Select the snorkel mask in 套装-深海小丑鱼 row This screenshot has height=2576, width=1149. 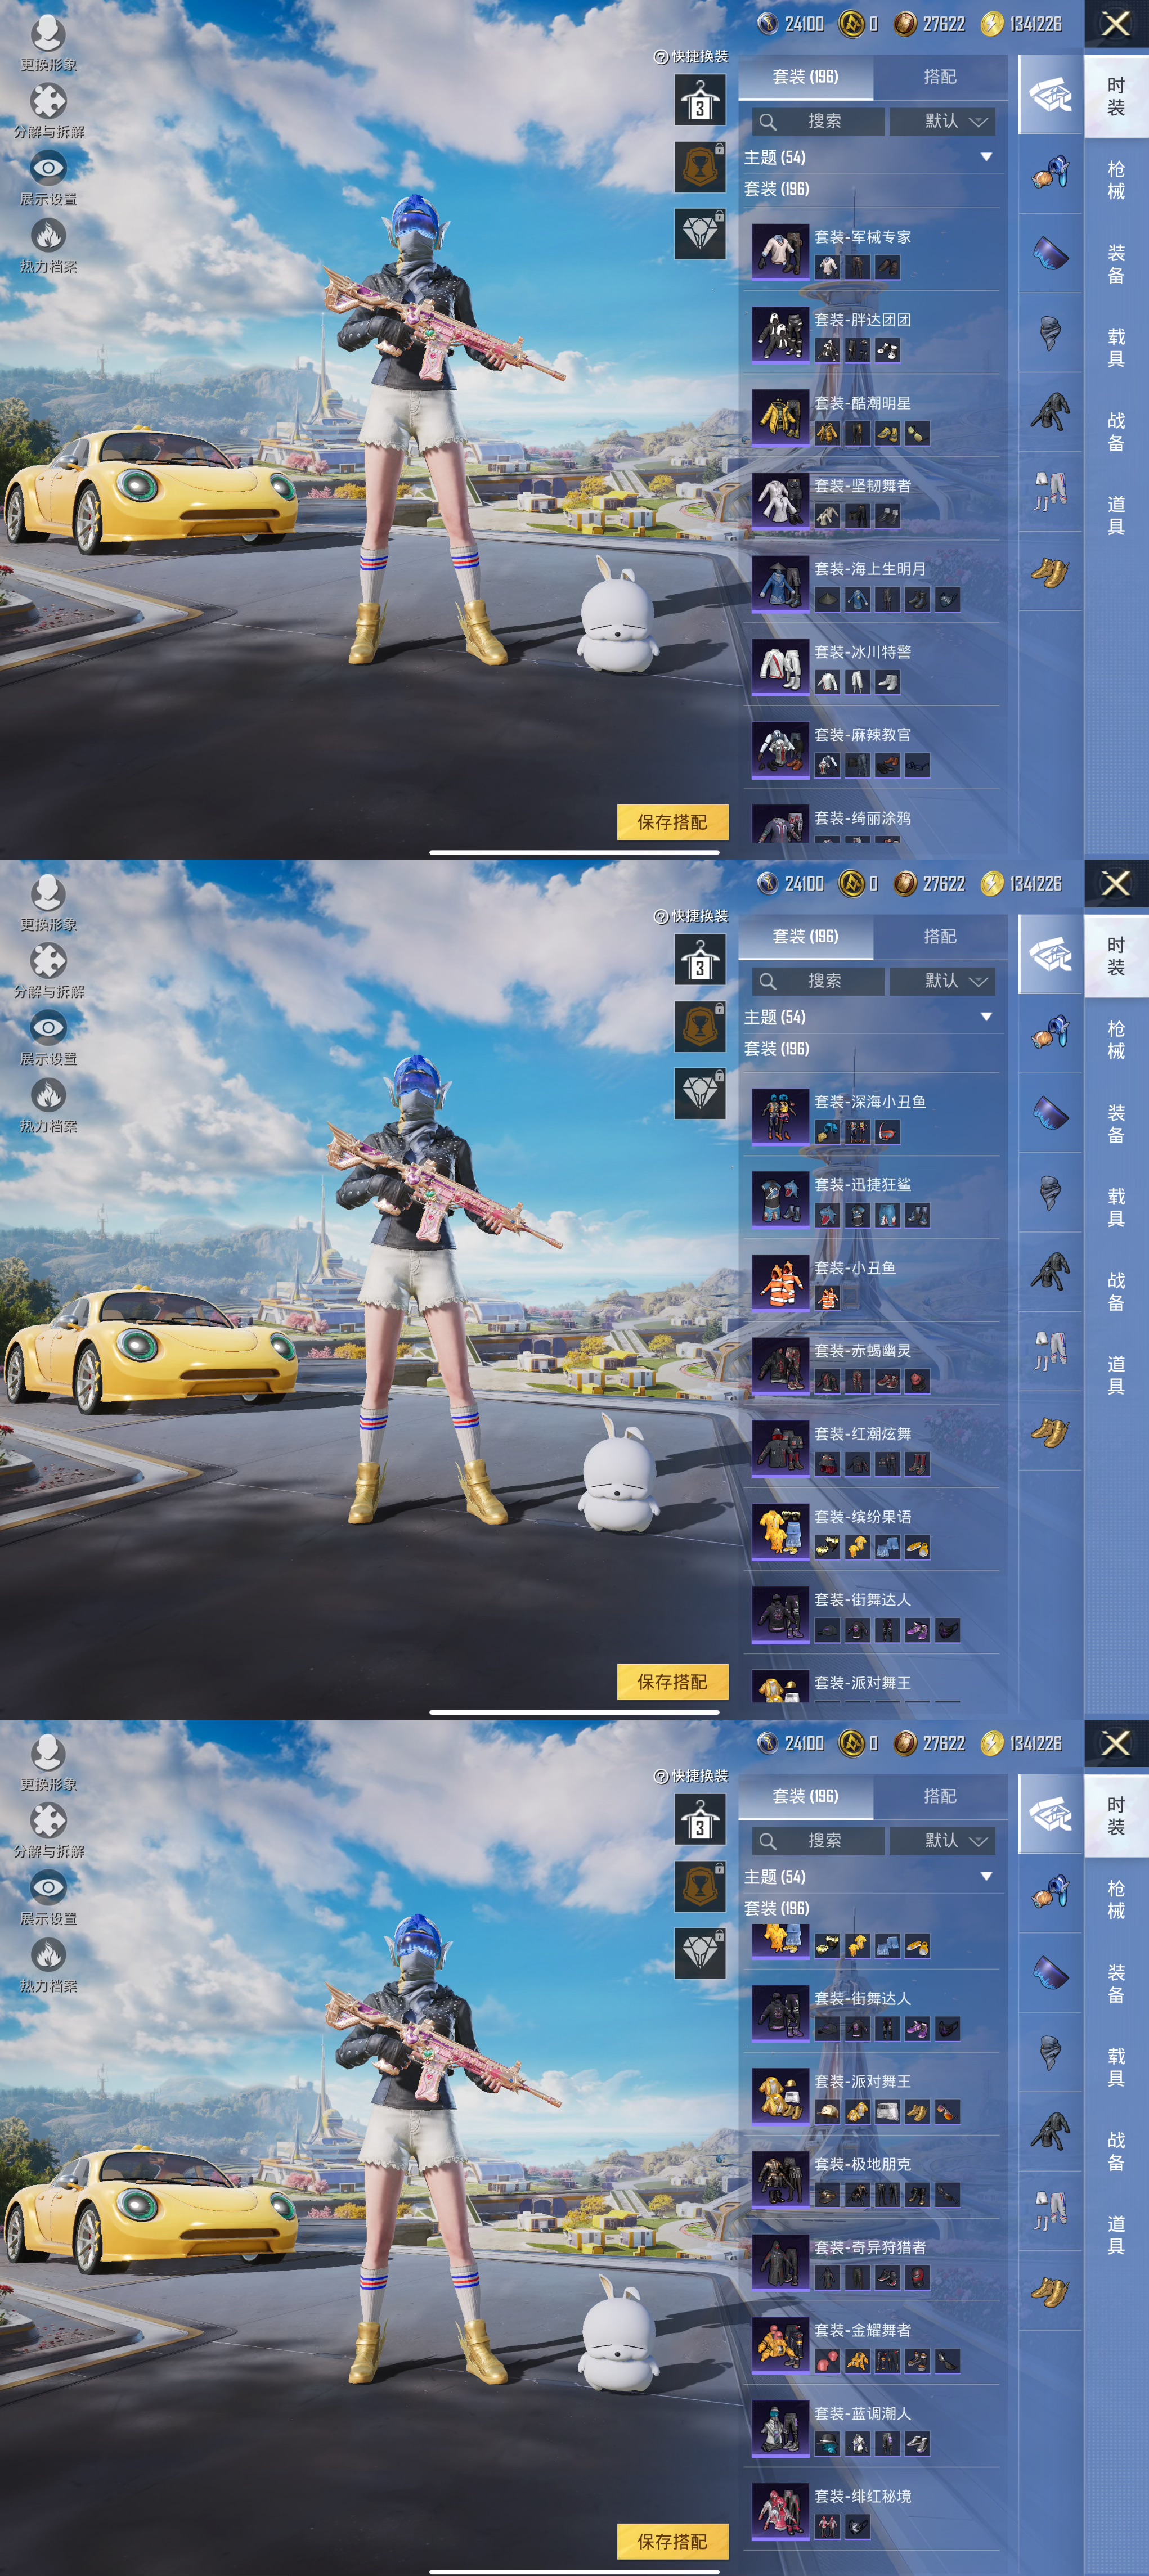coord(887,1132)
